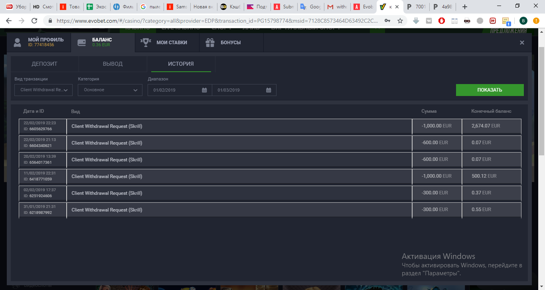The width and height of the screenshot is (545, 290).
Task: Open calendar for end date
Action: (269, 90)
